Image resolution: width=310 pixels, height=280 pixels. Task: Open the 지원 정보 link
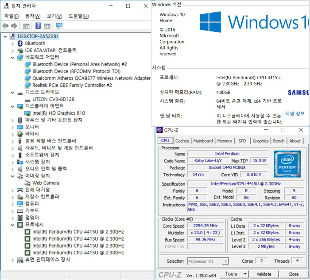[295, 113]
